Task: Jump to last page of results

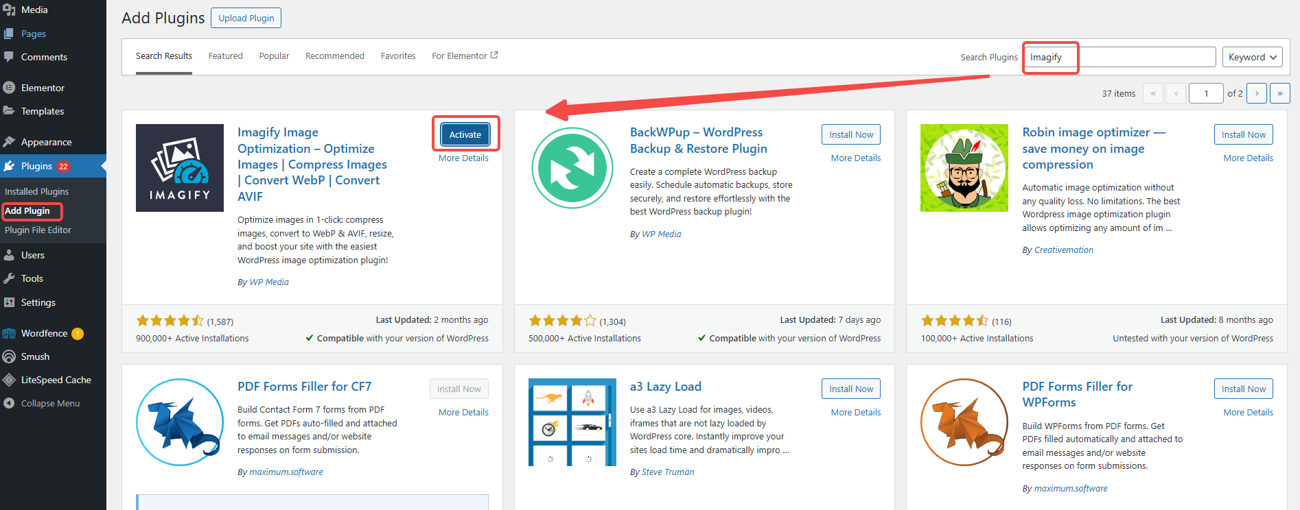Action: [1279, 93]
